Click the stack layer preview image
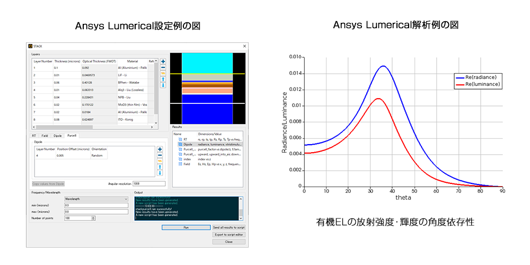The height and width of the screenshot is (265, 530). click(207, 89)
